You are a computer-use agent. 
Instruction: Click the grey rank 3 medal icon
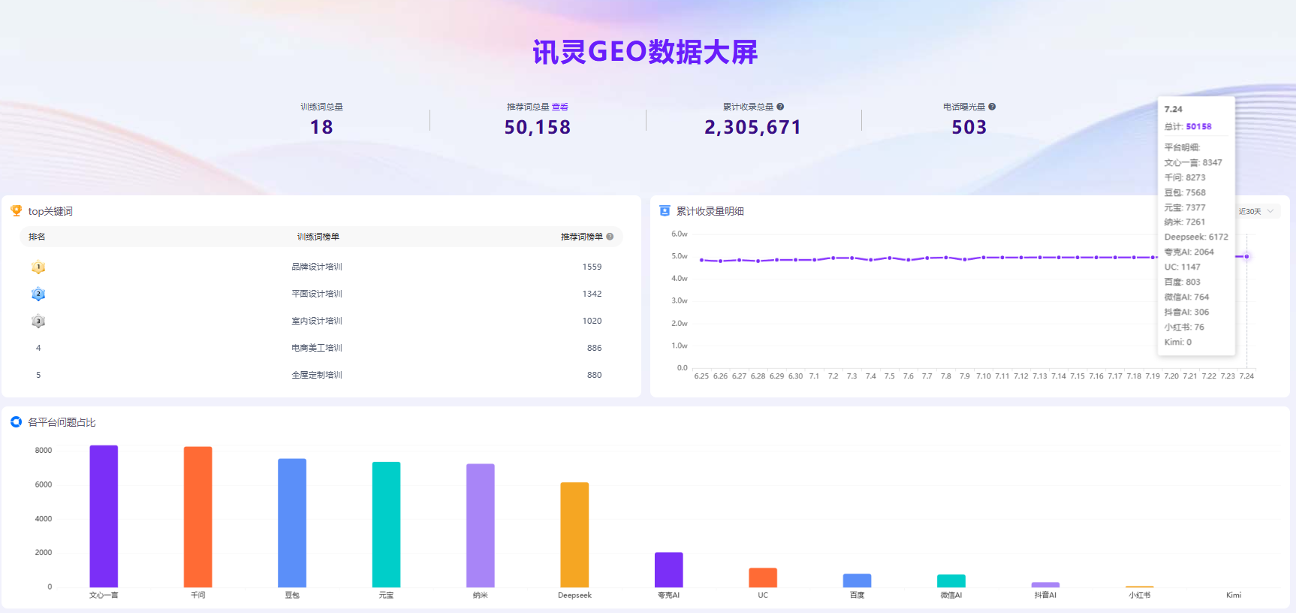38,321
